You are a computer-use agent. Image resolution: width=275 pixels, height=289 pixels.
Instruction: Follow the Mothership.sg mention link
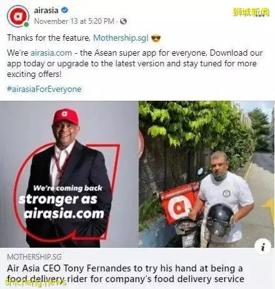click(120, 38)
